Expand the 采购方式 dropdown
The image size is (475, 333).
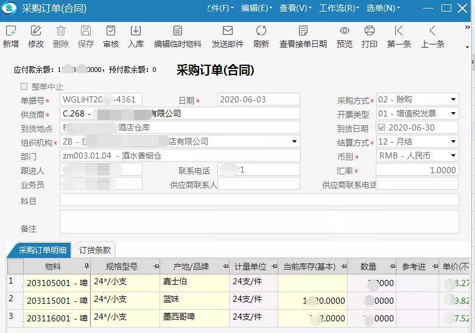tap(453, 99)
